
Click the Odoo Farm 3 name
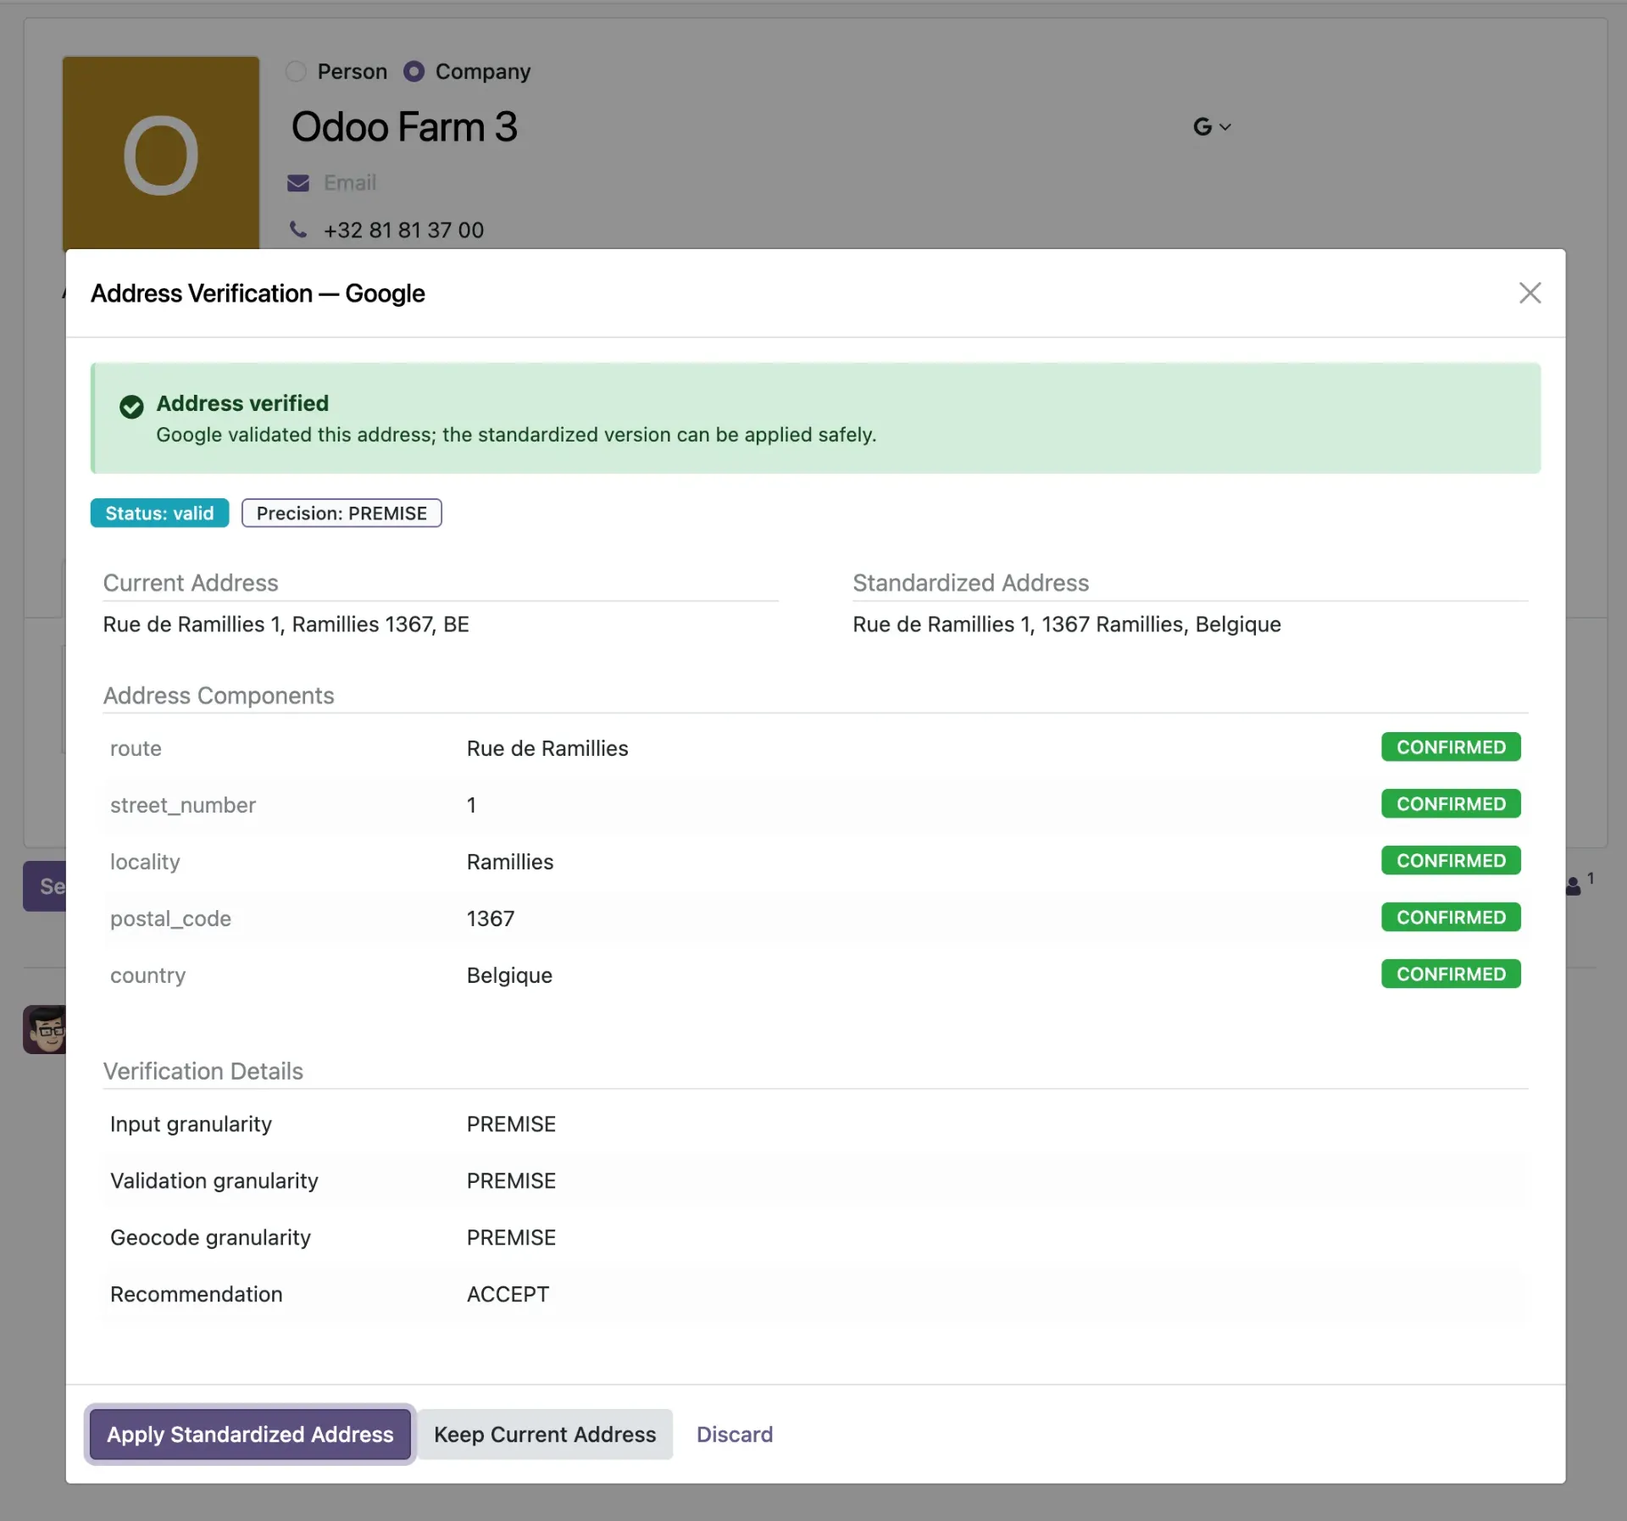pos(404,127)
